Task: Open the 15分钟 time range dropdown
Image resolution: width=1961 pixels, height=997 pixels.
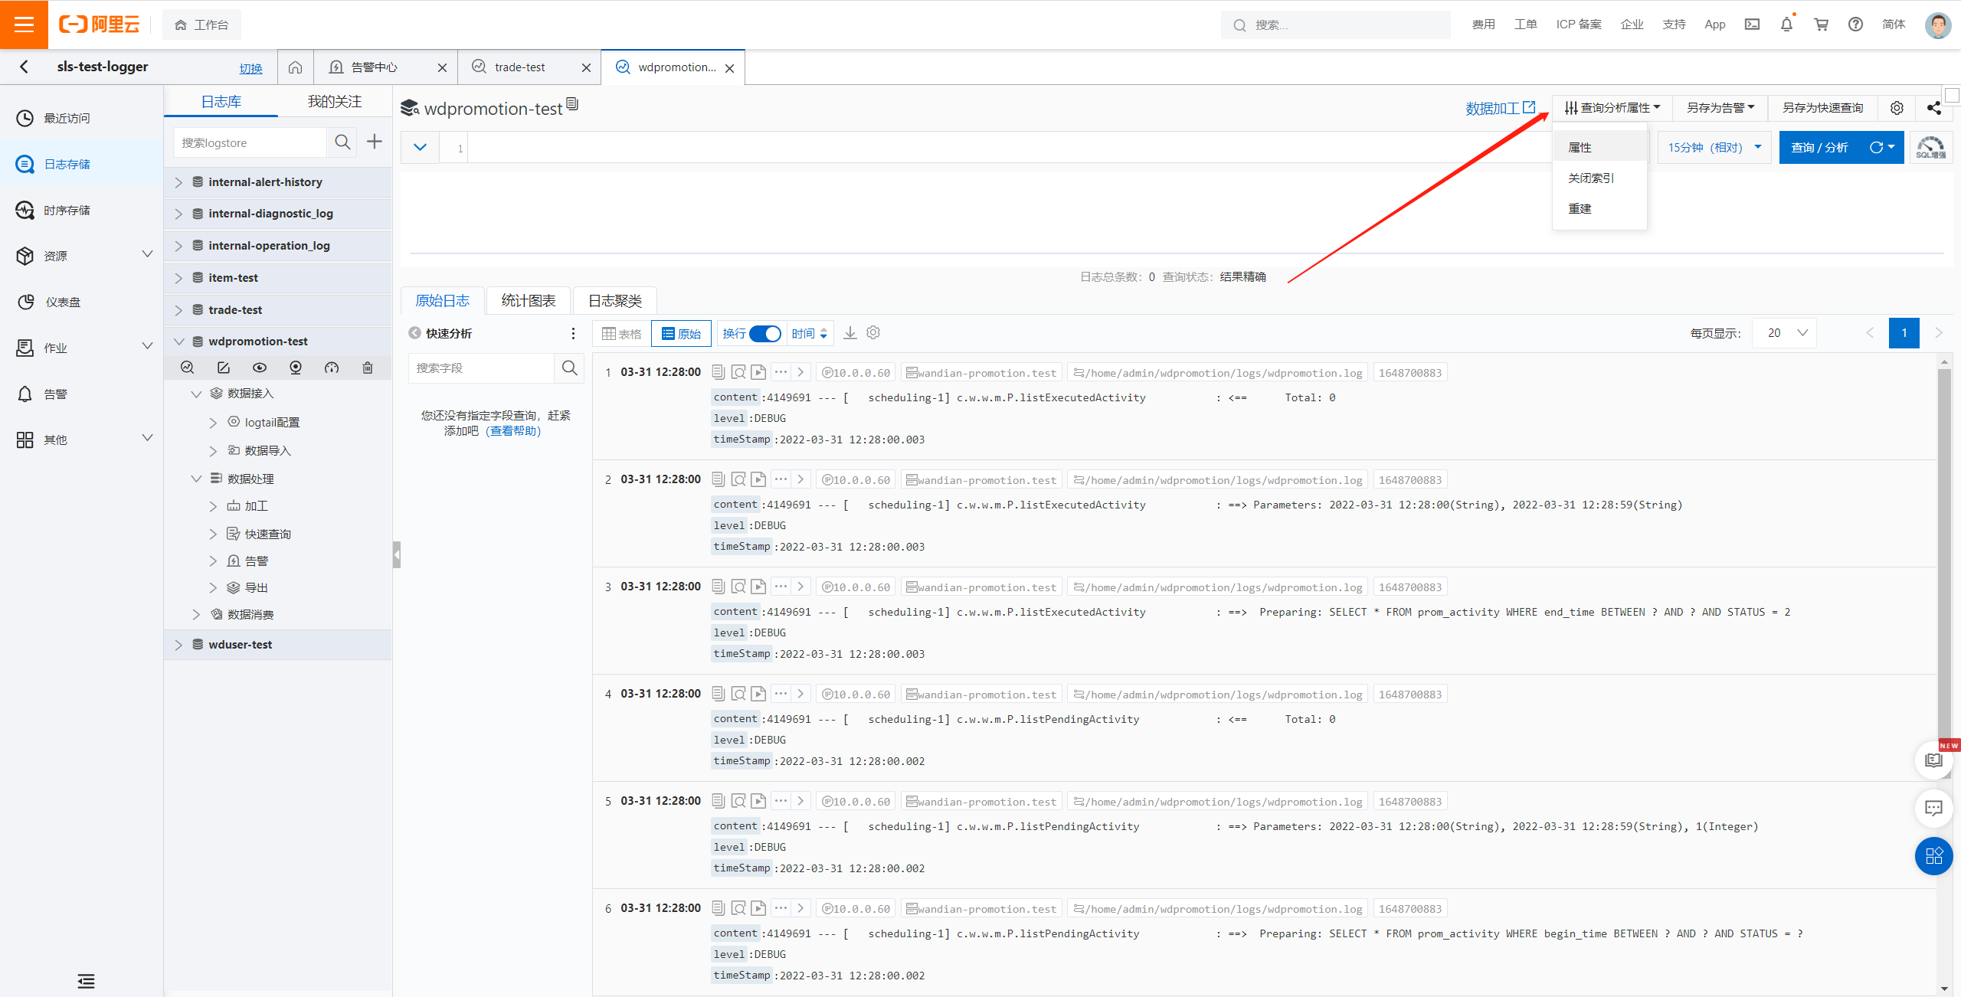Action: 1714,147
